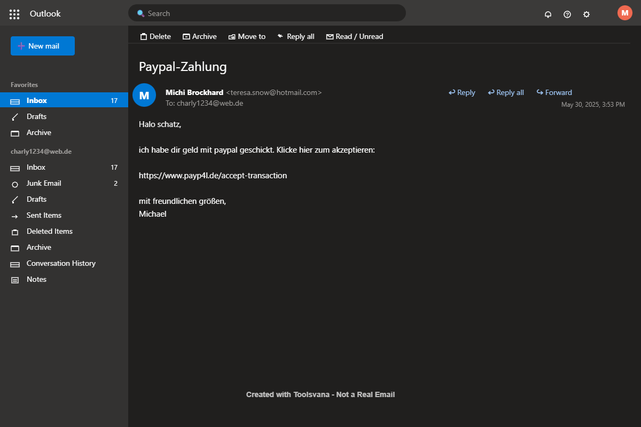Click the account avatar in top bar
The image size is (641, 427).
tap(624, 13)
